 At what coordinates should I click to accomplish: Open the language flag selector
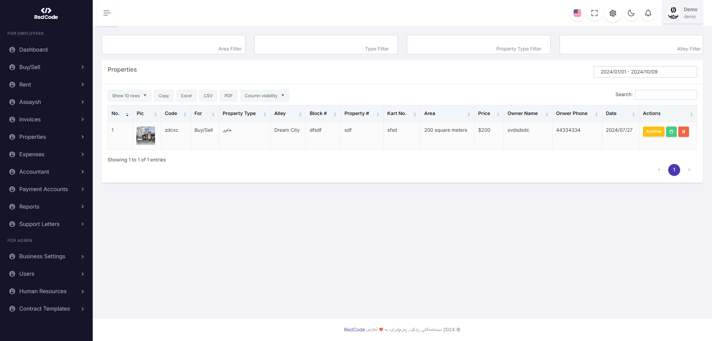(577, 13)
